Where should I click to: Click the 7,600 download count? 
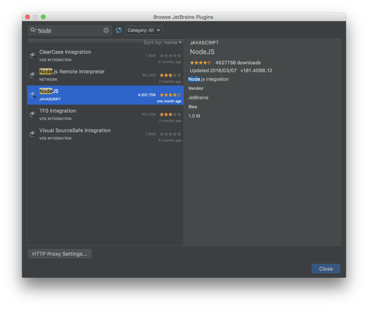(151, 134)
